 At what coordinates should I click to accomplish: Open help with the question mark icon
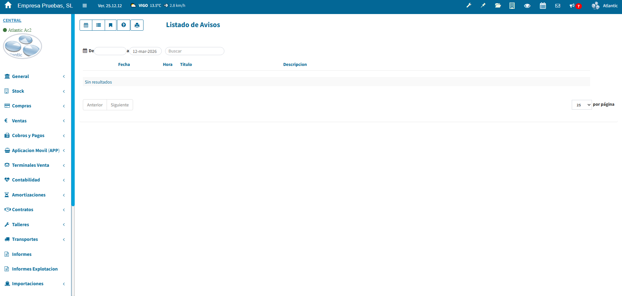[x=124, y=25]
